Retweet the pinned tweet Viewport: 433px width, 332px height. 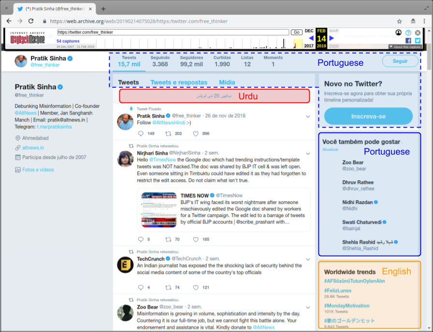[x=168, y=134]
